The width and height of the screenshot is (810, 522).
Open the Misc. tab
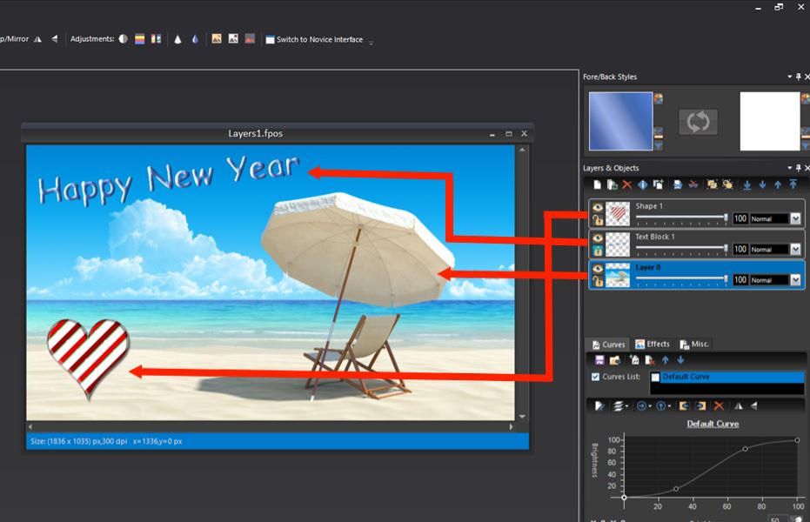[695, 344]
